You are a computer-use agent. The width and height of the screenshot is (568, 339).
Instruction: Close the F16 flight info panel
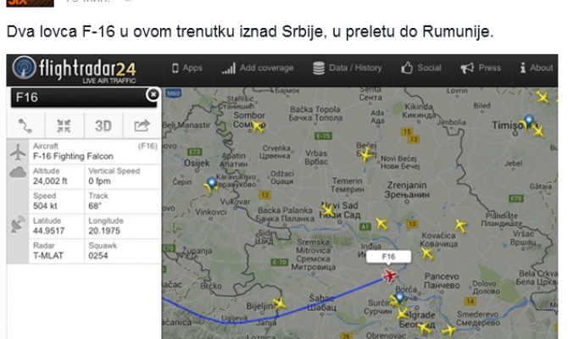153,96
